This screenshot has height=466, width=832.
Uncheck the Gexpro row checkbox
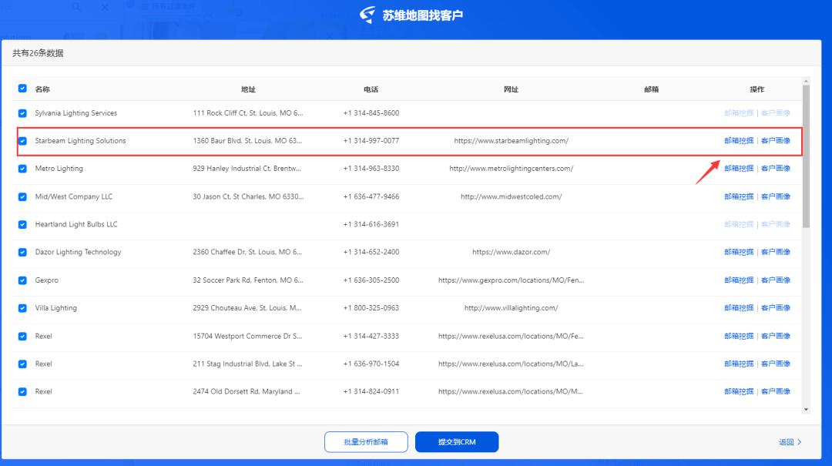pos(22,280)
